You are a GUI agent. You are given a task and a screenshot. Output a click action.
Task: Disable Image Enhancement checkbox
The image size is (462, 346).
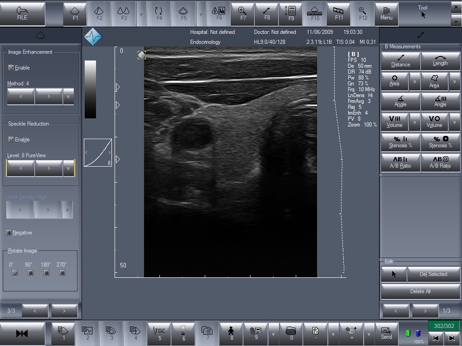click(x=11, y=68)
